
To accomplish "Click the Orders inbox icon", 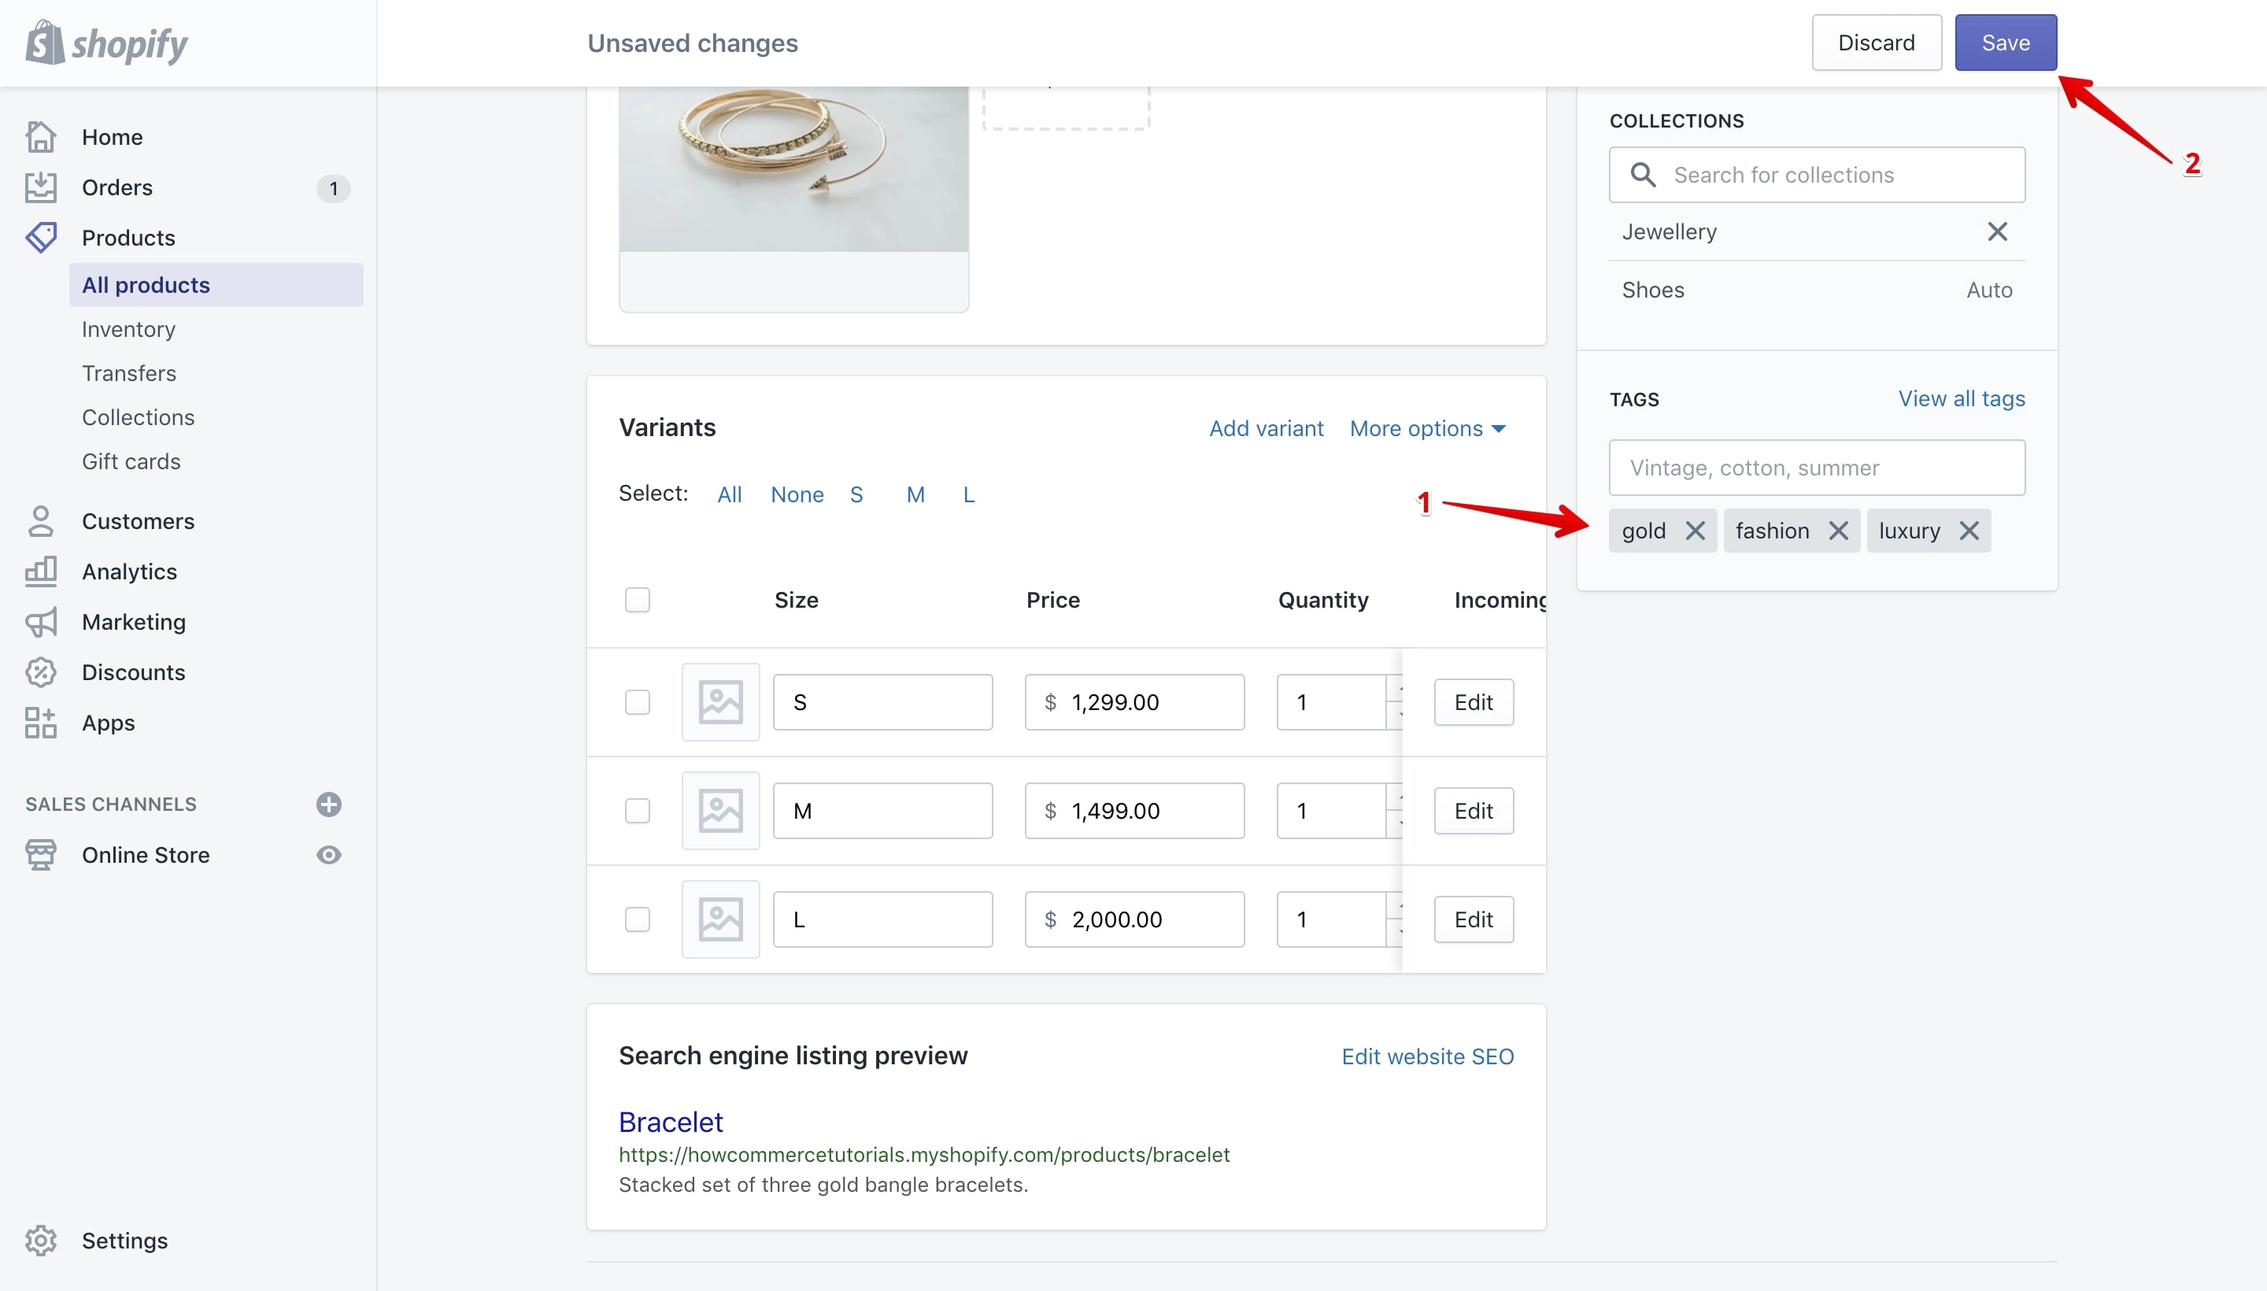I will [x=41, y=187].
